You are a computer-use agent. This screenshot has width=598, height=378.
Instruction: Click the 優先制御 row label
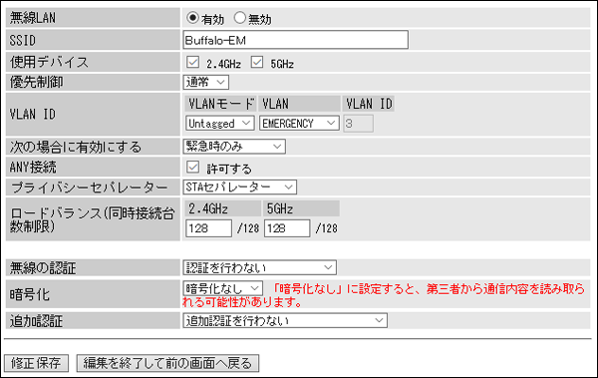pos(36,82)
